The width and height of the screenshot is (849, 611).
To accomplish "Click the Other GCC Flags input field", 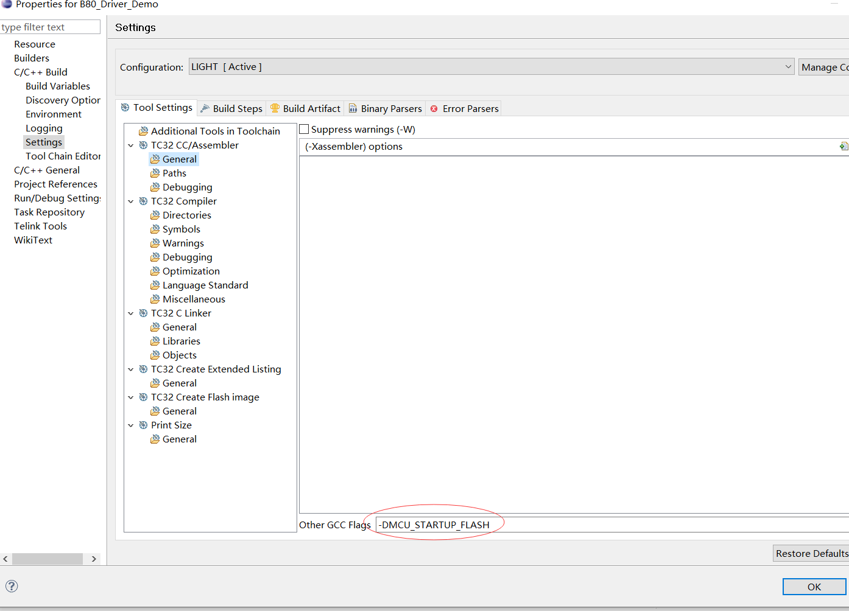I will point(612,525).
